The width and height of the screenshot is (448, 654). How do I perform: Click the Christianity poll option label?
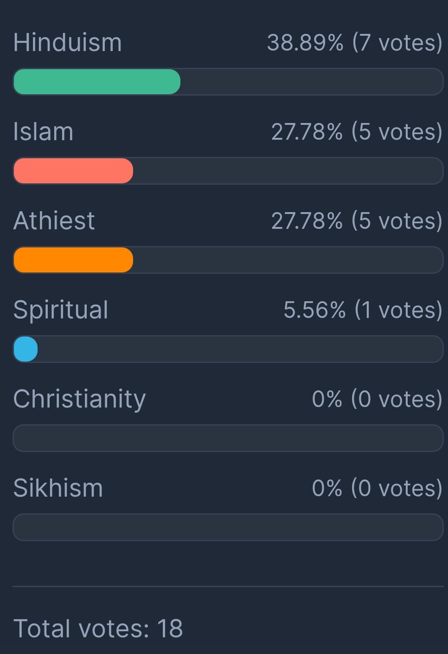pyautogui.click(x=79, y=399)
